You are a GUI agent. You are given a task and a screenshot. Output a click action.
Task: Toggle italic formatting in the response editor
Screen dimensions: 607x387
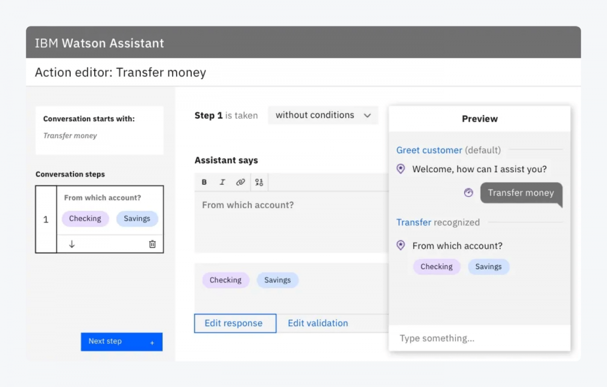click(x=222, y=182)
